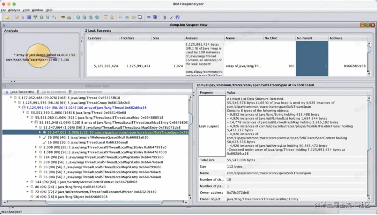Click the black checkmark toolbar icon
Viewport: 377px width, 215px height.
tap(171, 17)
